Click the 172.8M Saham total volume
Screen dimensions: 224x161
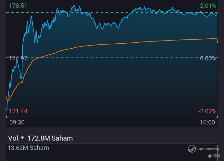[x=50, y=138]
